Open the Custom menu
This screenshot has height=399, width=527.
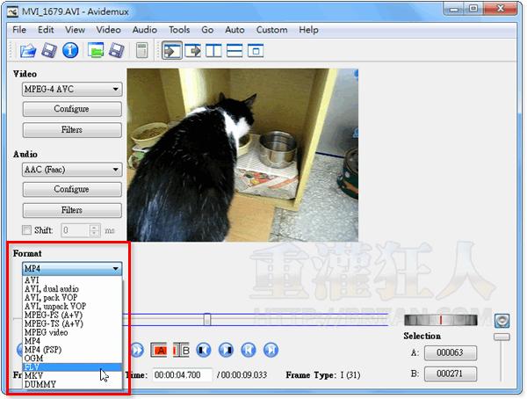pos(271,30)
